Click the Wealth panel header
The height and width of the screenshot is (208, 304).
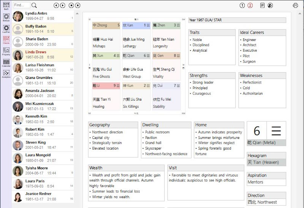(126, 168)
